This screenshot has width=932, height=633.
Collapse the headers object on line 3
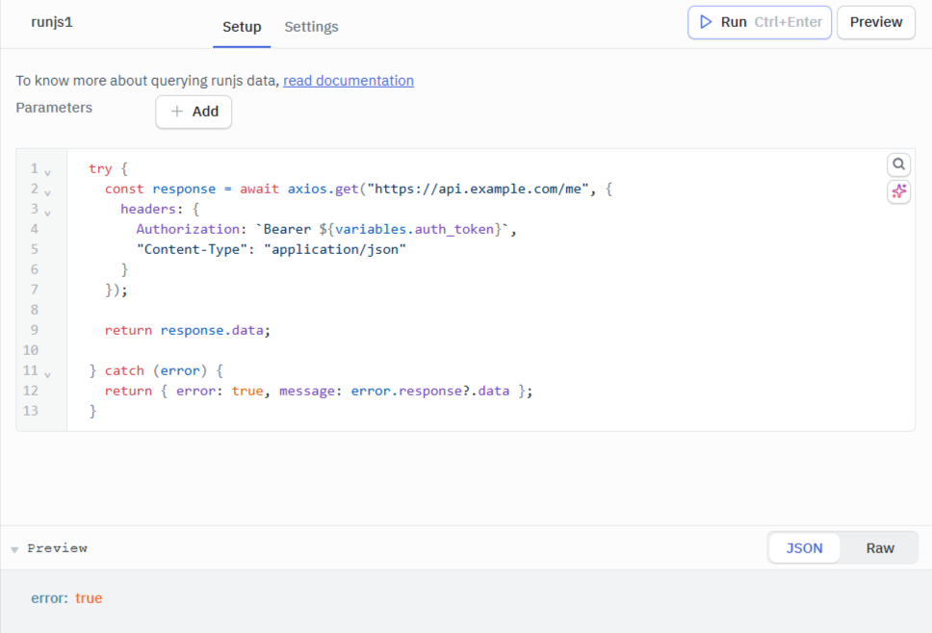(46, 210)
